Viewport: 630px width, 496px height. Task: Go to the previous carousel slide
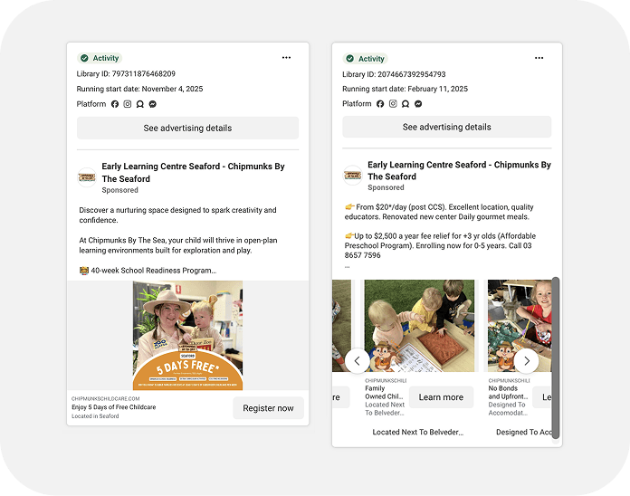tap(357, 361)
